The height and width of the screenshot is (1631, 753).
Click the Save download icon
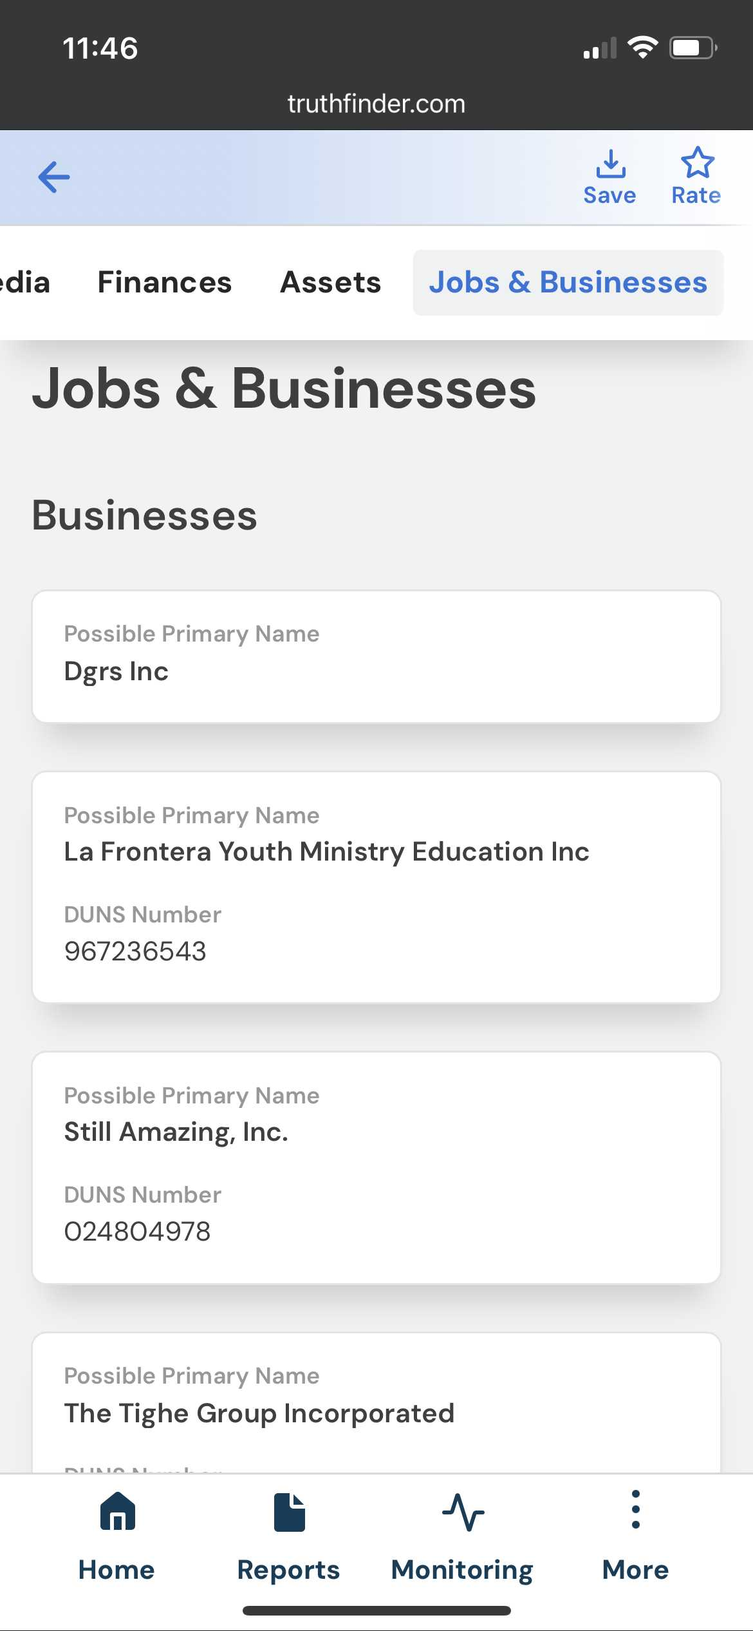pos(610,164)
